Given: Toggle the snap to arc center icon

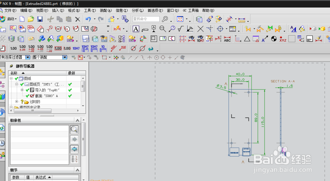Looking at the screenshot, I should 156,57.
